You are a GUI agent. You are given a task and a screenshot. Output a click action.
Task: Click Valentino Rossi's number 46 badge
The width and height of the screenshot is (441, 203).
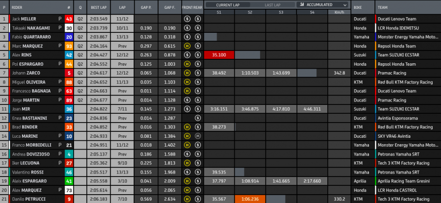(x=69, y=173)
